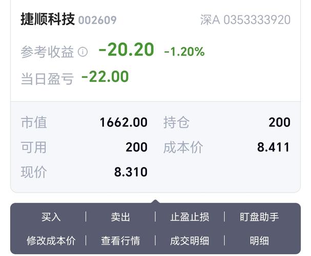Open the 明细 option
The width and height of the screenshot is (311, 256).
[259, 240]
